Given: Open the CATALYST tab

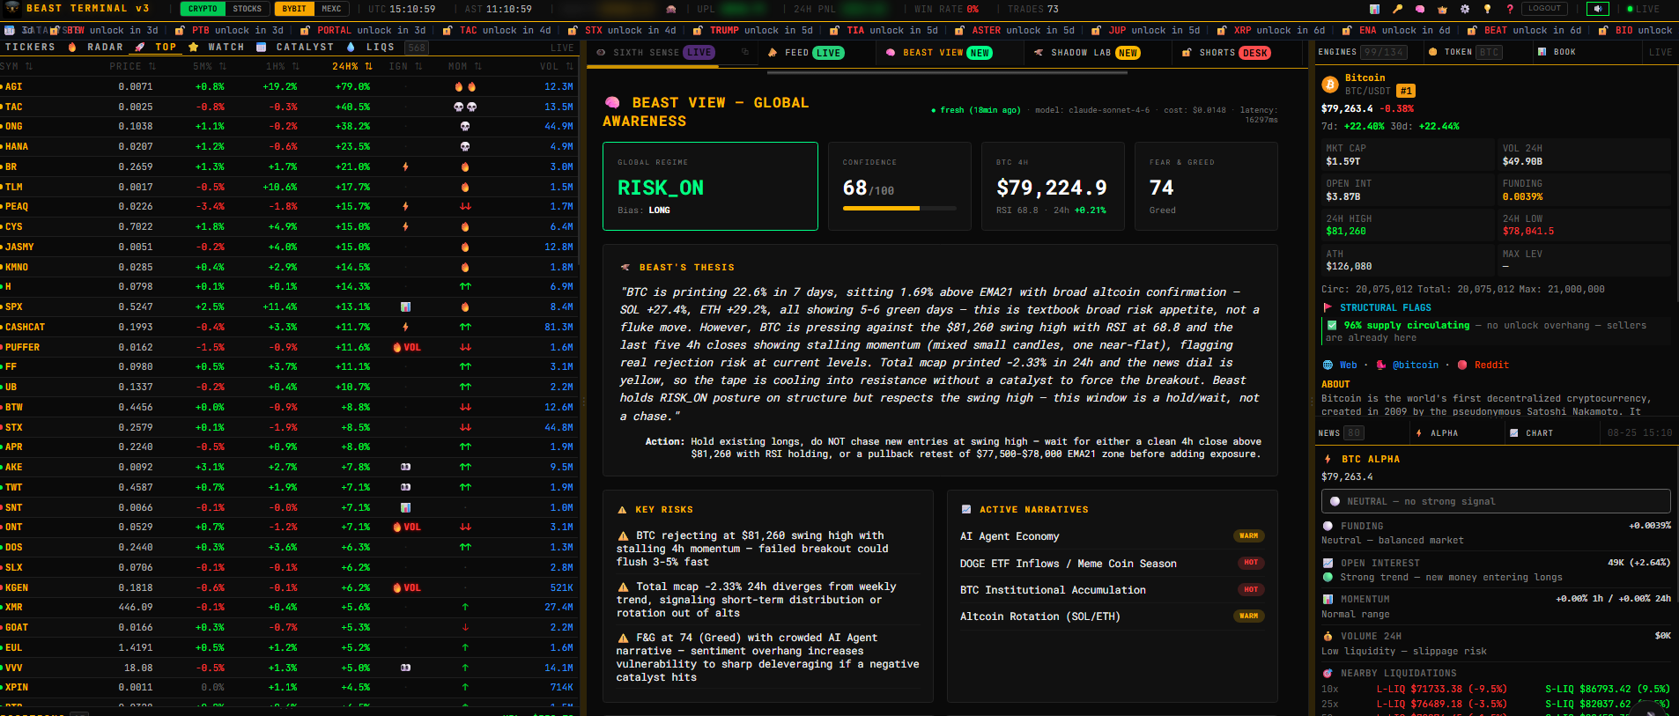Looking at the screenshot, I should pyautogui.click(x=295, y=48).
